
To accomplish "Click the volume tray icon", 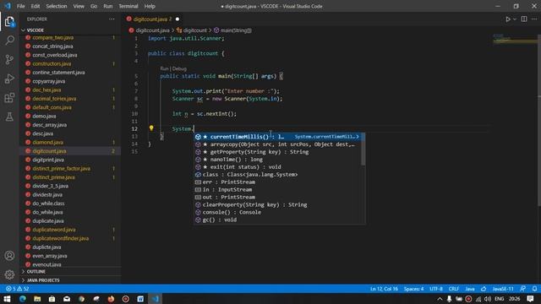I will coord(487,299).
